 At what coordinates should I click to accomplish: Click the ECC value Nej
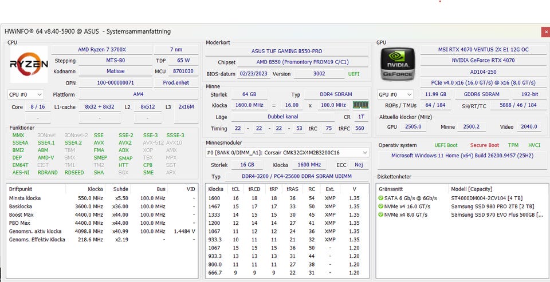[x=359, y=165]
